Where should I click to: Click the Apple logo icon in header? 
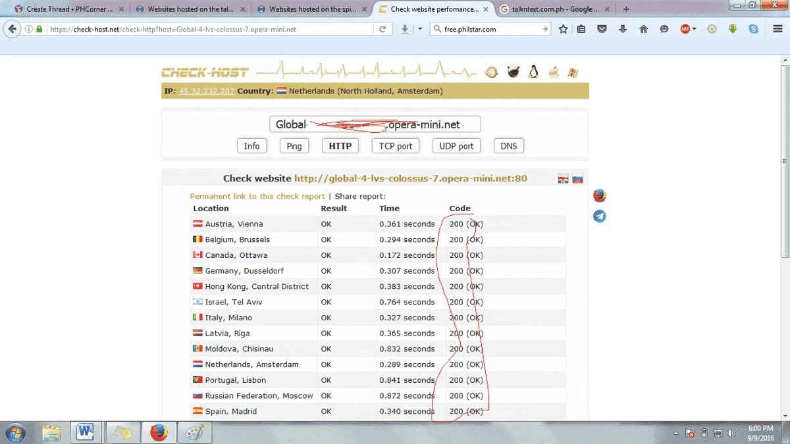coord(554,72)
